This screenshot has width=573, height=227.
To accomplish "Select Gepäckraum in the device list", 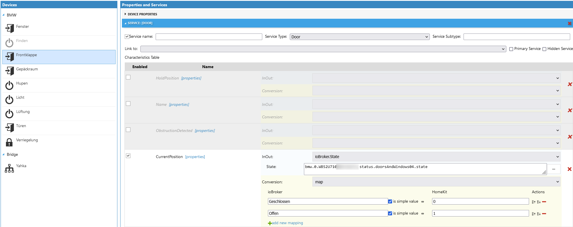I will pos(27,69).
